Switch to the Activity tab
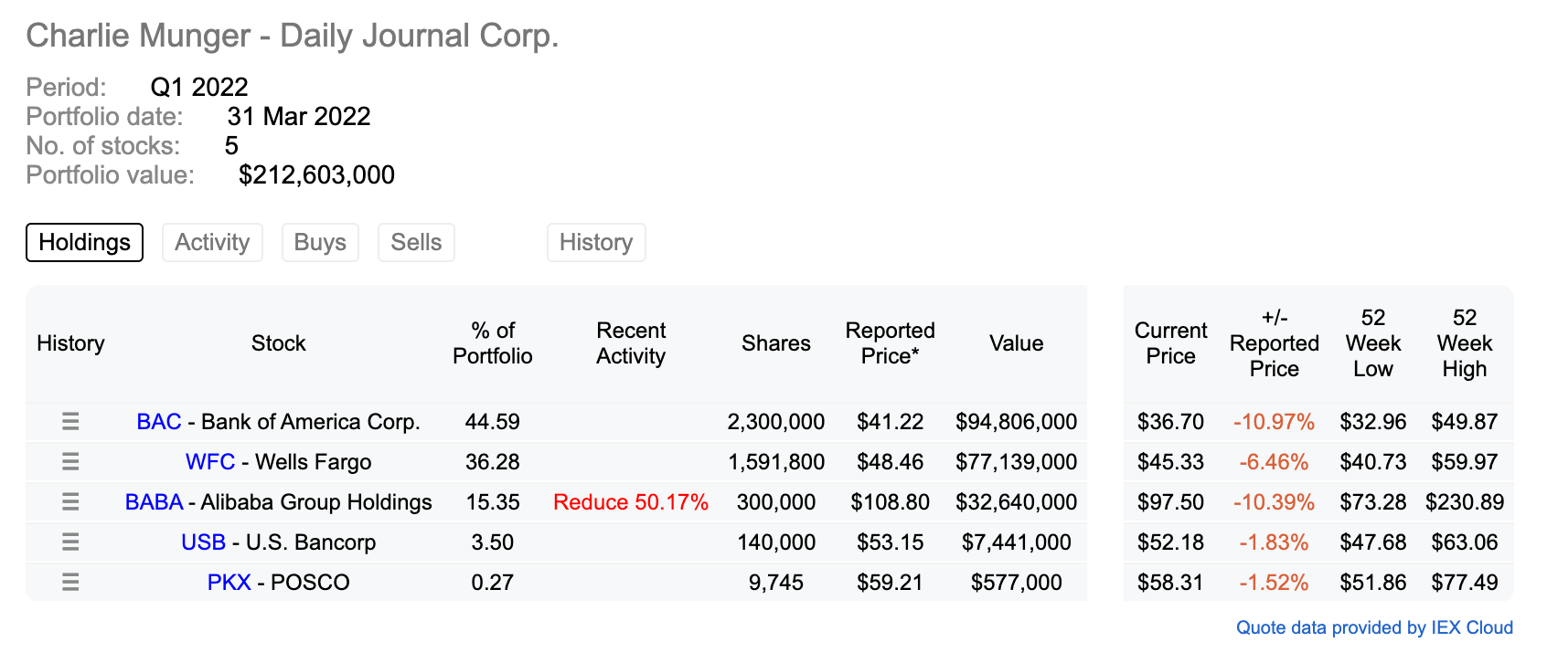 tap(212, 242)
